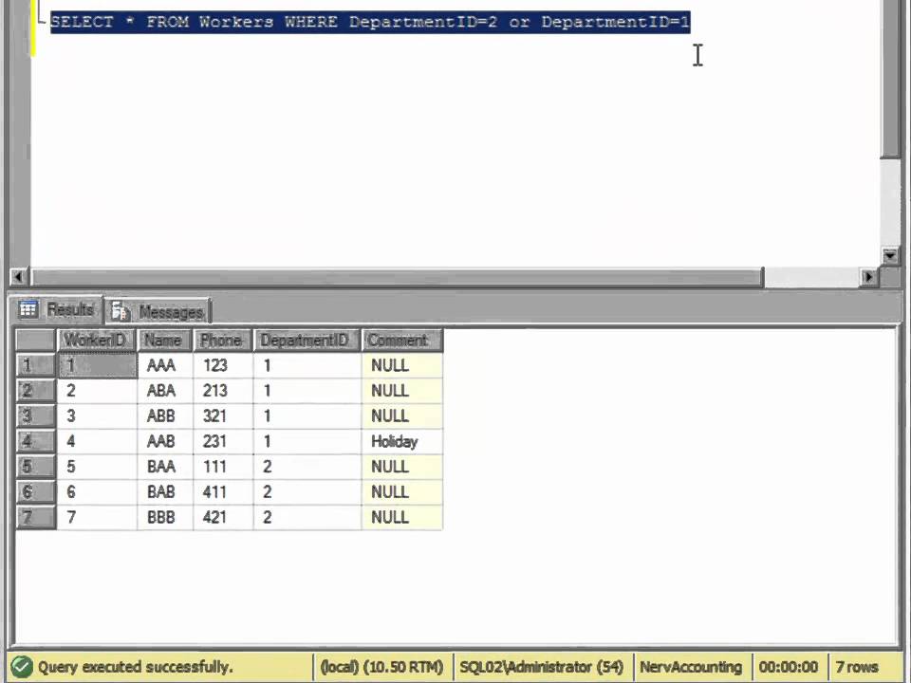This screenshot has width=911, height=683.
Task: Click the NULL comment in BBB row
Action: click(402, 517)
